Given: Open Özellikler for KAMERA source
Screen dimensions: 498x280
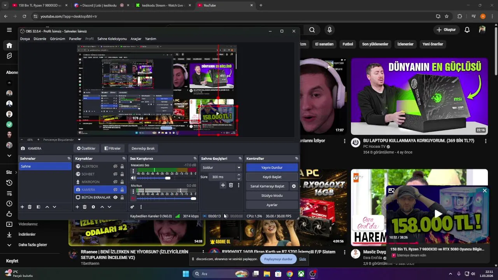Looking at the screenshot, I should coord(86,148).
